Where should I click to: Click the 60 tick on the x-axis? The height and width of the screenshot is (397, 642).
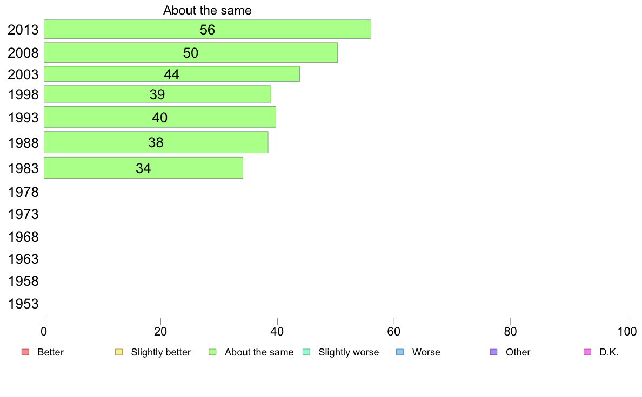(394, 331)
